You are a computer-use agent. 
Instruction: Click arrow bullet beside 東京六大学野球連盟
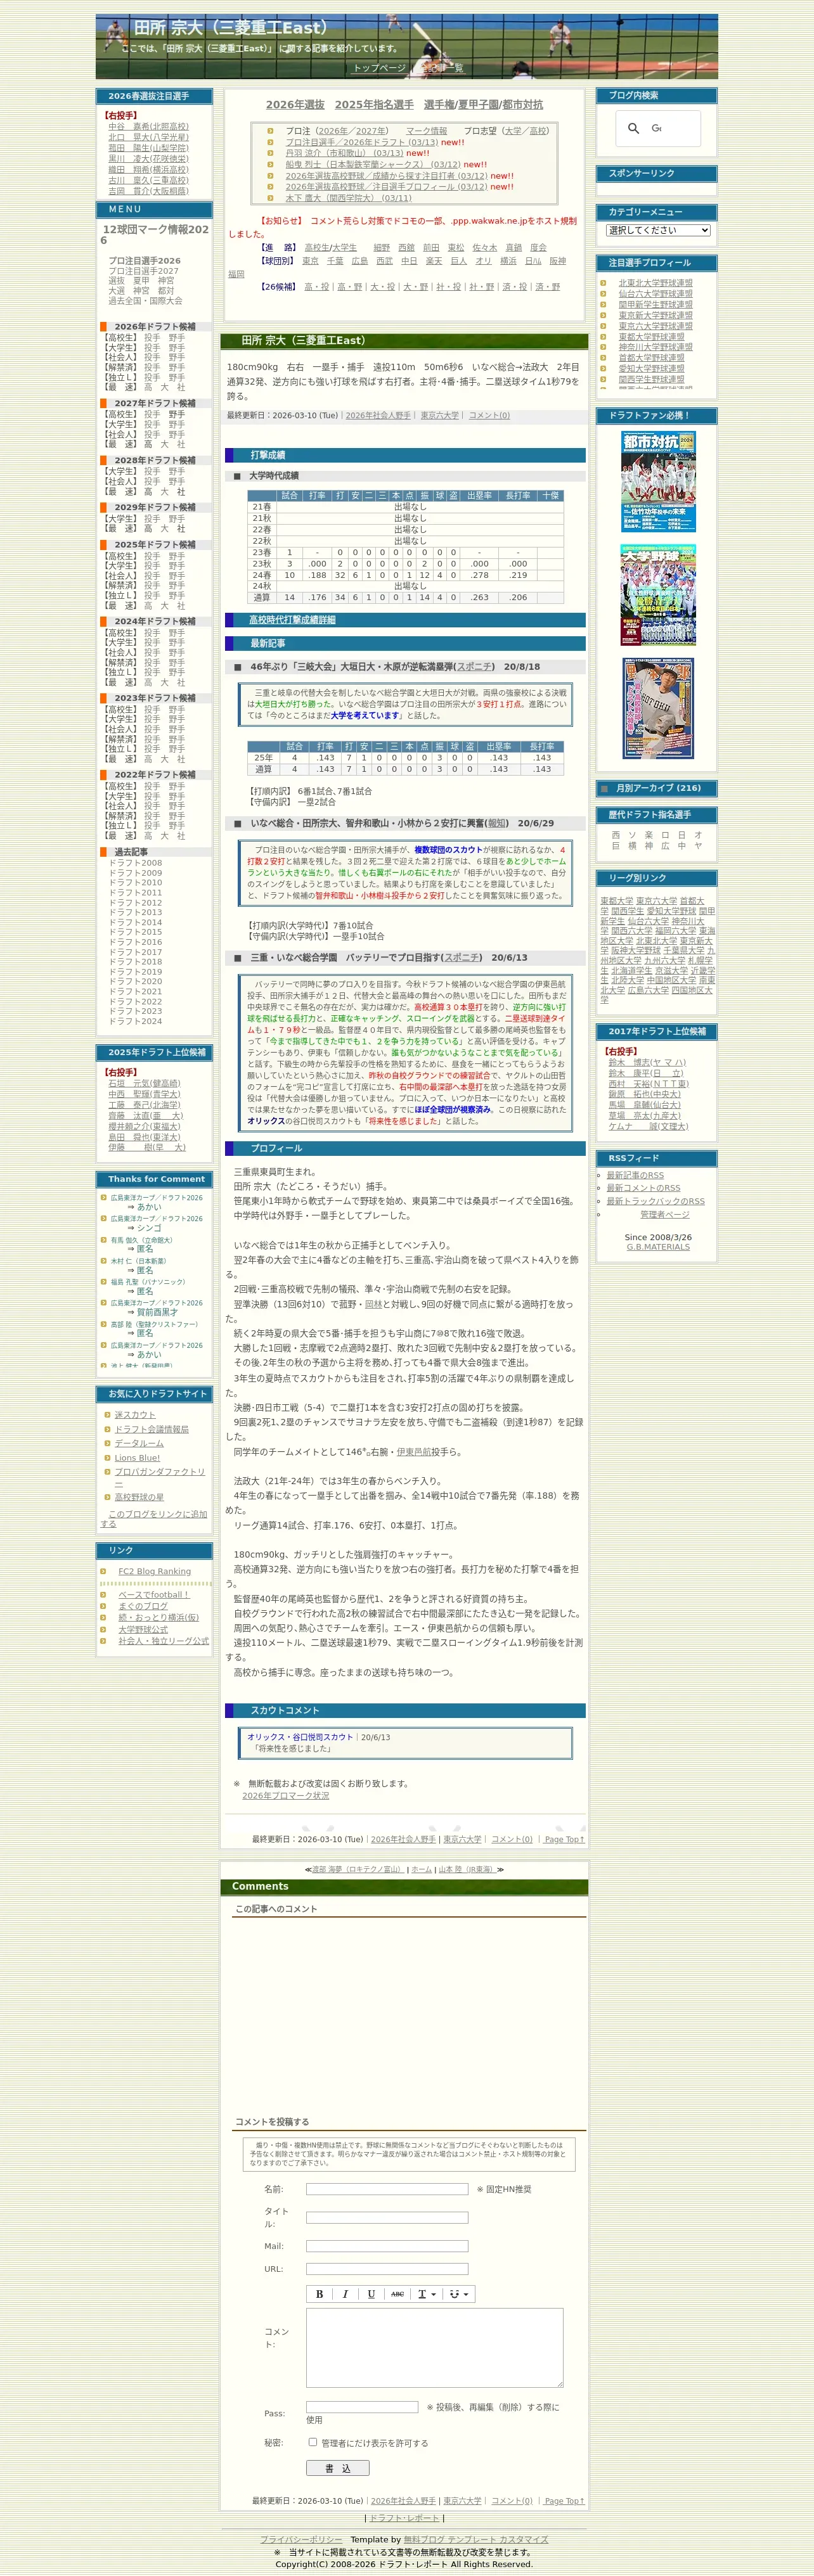pos(604,326)
